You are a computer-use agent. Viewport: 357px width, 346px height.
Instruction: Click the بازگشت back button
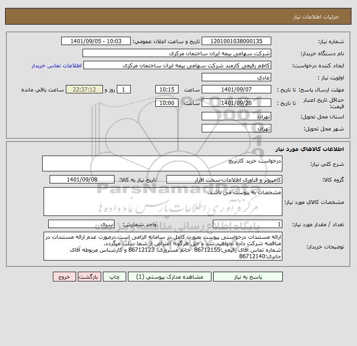click(89, 277)
